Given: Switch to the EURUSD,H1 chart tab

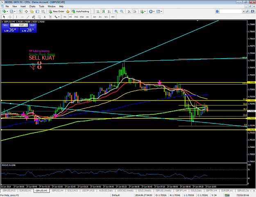Looking at the screenshot, I should [x=25, y=191].
